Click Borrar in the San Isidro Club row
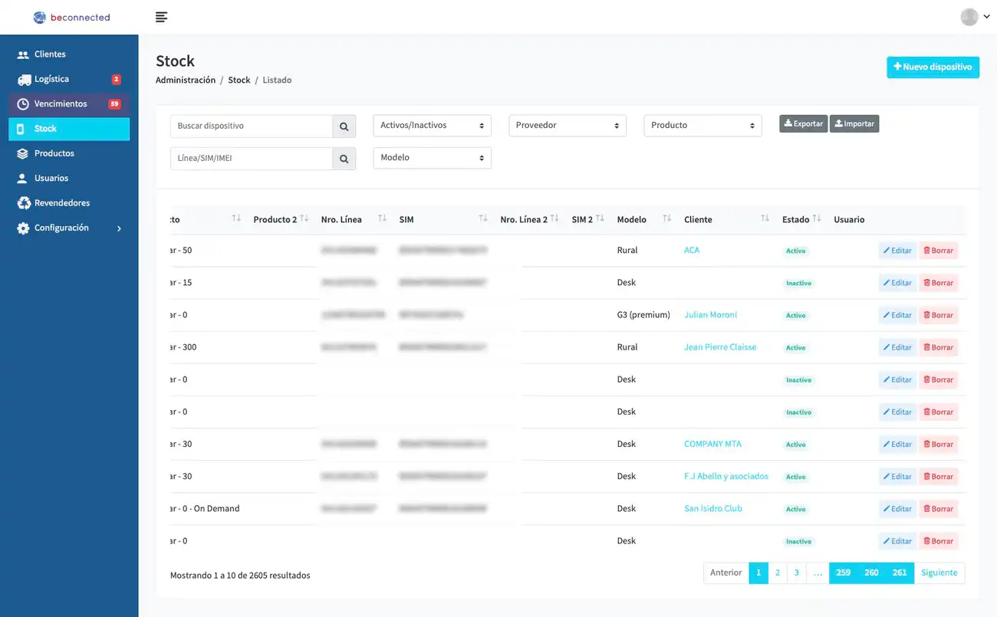Screen dimensions: 997x617 click(x=938, y=509)
